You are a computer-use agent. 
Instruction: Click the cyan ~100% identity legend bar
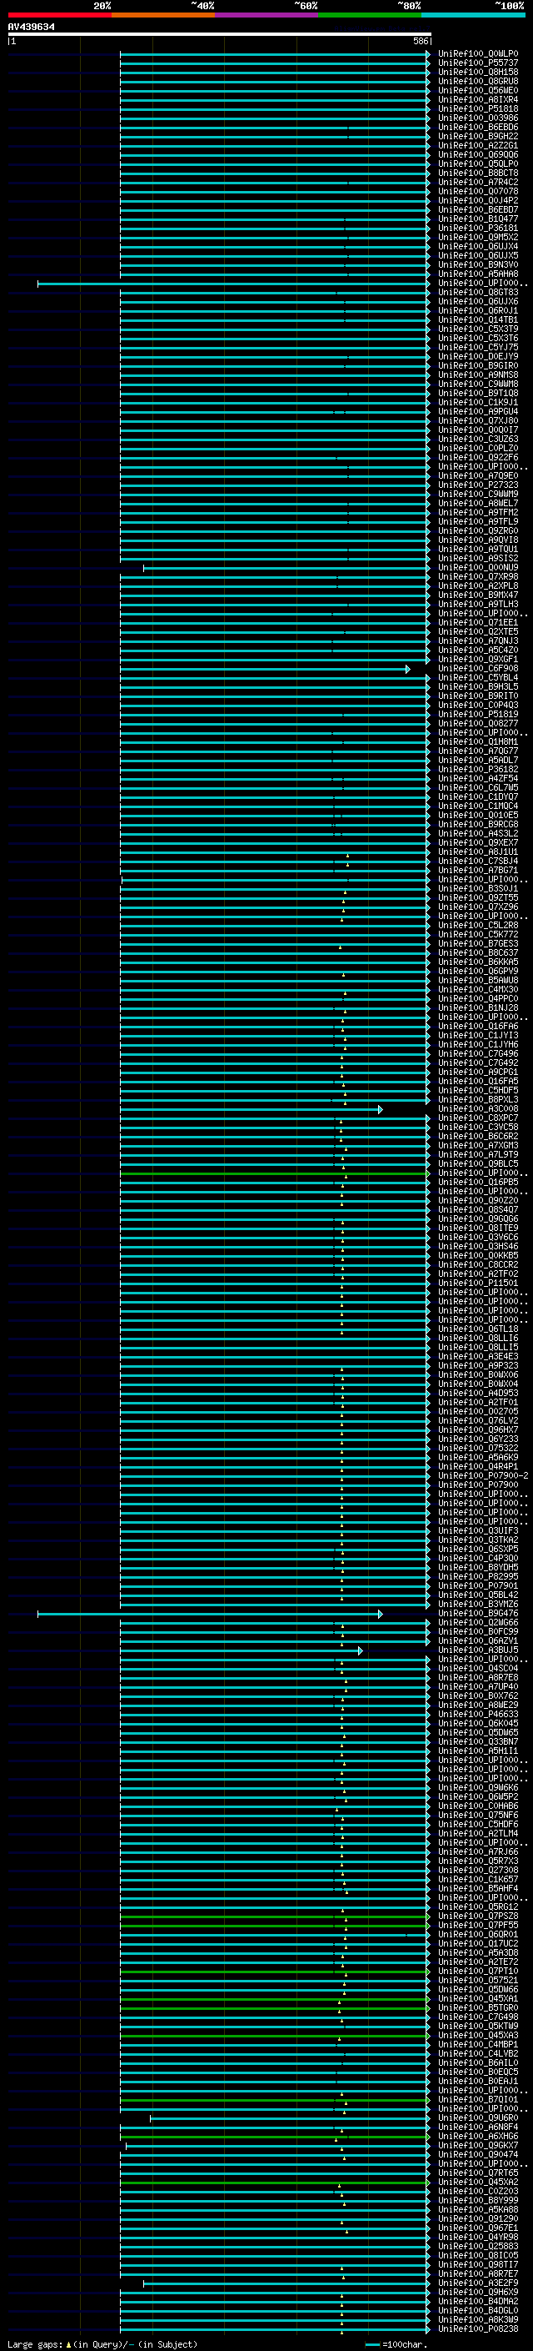click(x=473, y=15)
